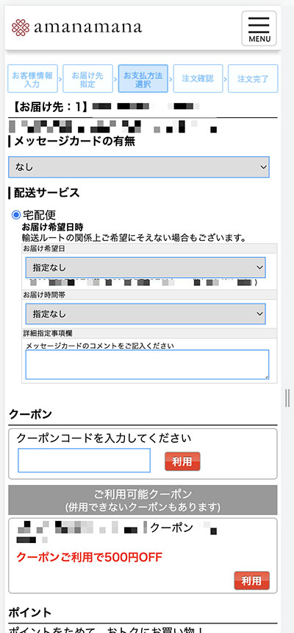Open the hamburger MENU button

click(x=259, y=28)
